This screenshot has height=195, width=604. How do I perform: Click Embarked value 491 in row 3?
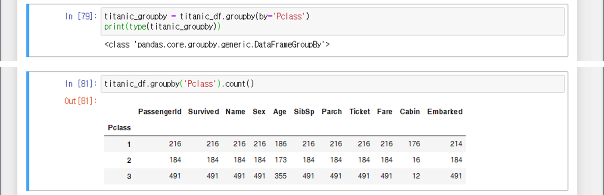click(456, 176)
